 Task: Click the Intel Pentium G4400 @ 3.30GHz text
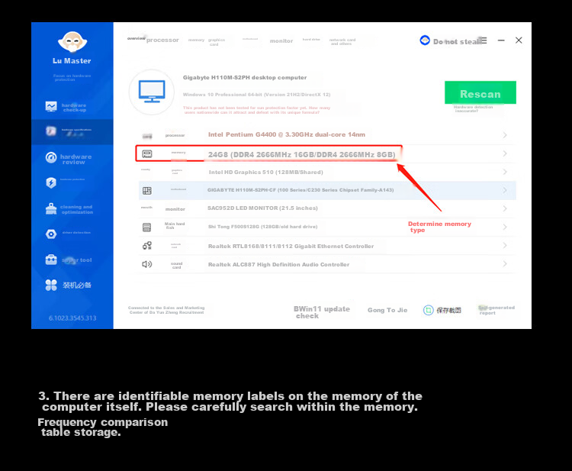tap(286, 134)
